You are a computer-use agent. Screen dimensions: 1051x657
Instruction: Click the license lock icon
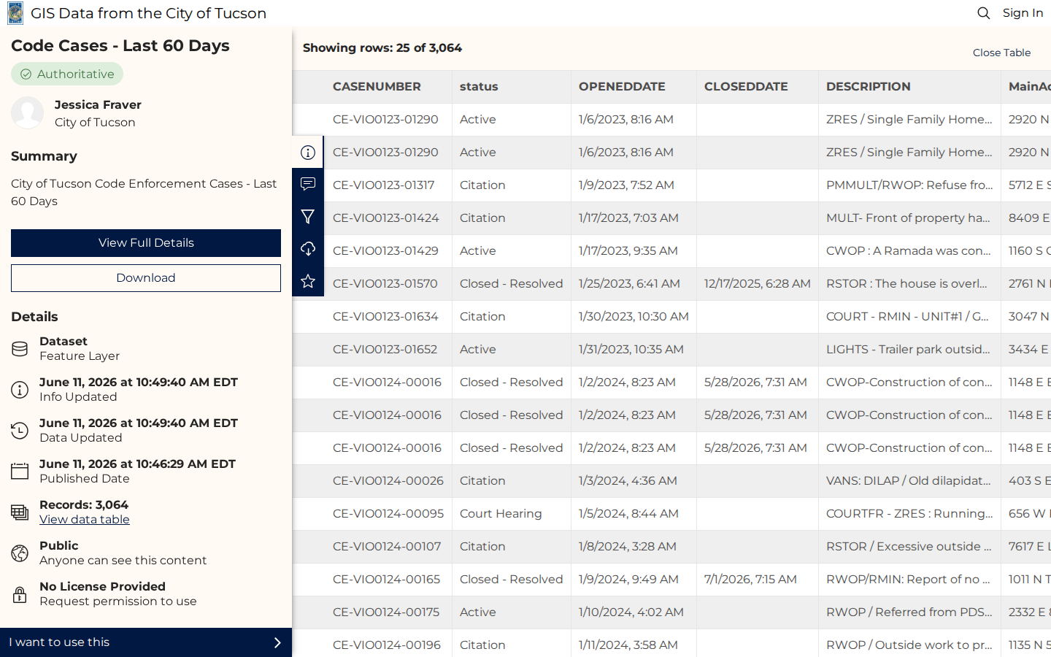point(20,594)
